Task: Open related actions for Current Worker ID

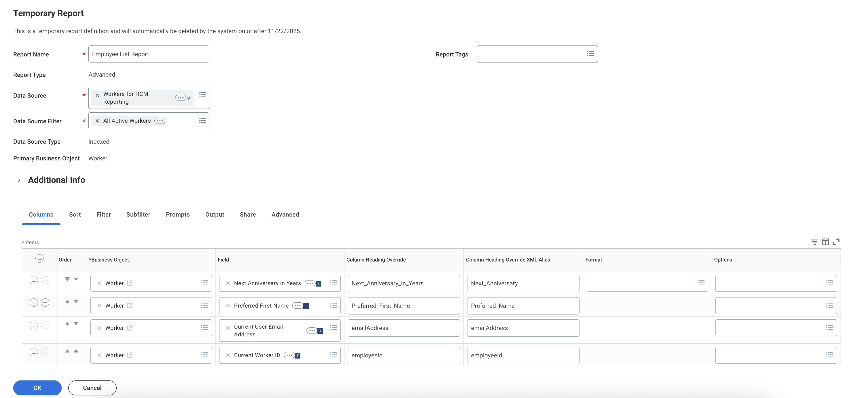Action: point(289,355)
